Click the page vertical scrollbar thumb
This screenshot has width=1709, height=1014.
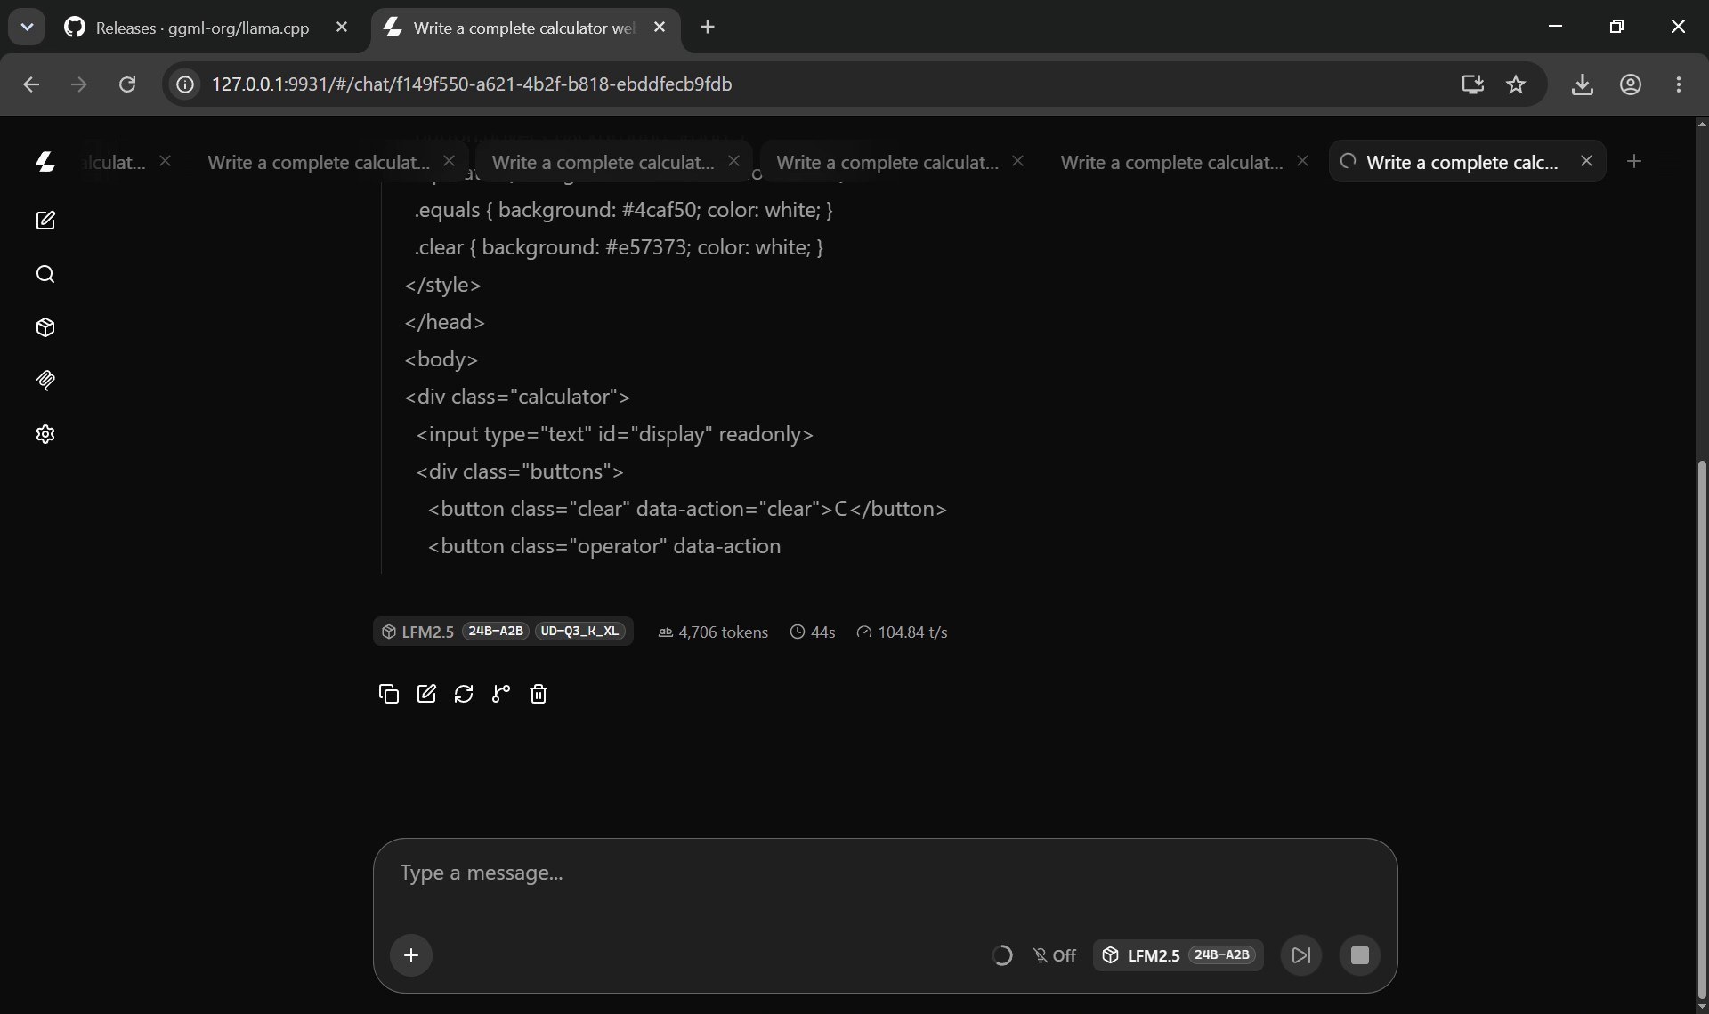(x=1702, y=729)
